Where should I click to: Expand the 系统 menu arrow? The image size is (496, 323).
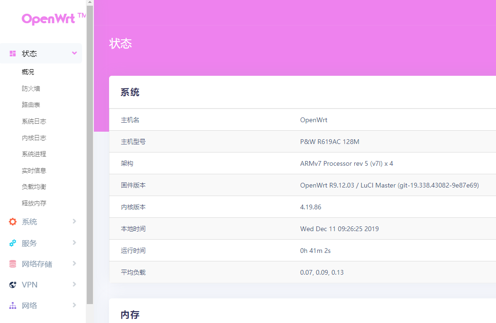pyautogui.click(x=74, y=221)
